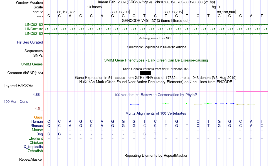Click the GENCODE V49lift37 track title

coord(156,21)
